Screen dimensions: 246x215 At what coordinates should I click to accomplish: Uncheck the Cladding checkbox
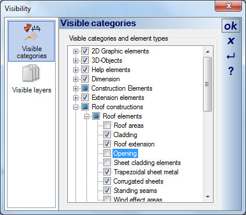tap(107, 135)
